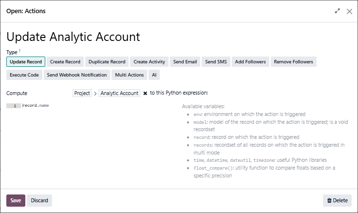Select the AI action type
This screenshot has width=358, height=213.
click(x=154, y=75)
